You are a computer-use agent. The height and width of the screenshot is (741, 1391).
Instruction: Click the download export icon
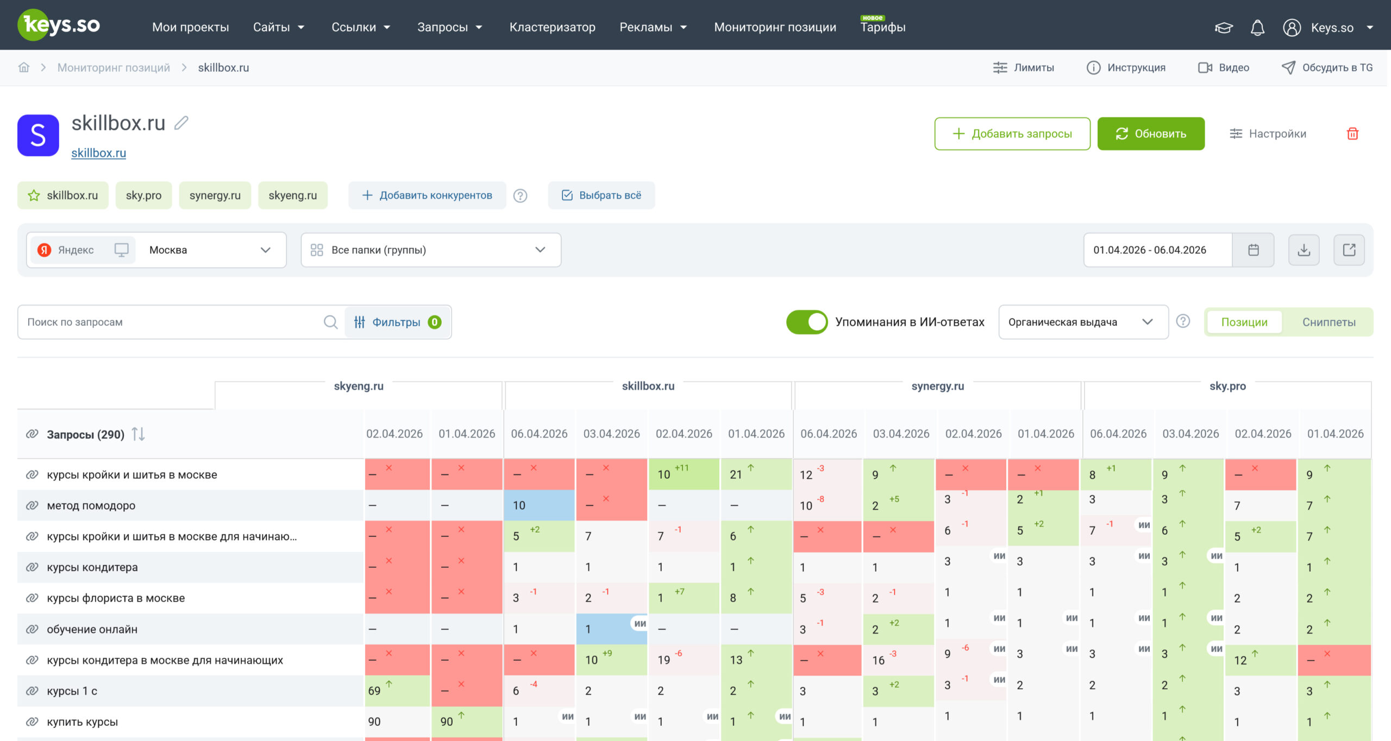(x=1304, y=250)
